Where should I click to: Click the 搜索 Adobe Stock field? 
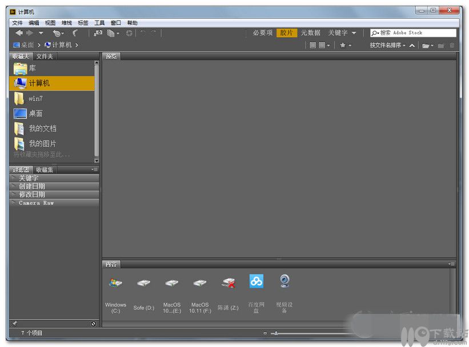[413, 33]
